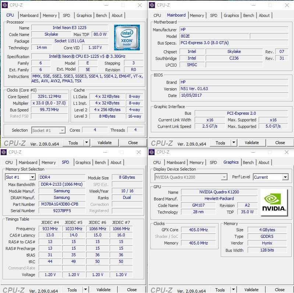Click the Level 3 cache 8 MBytes value
Image resolution: width=294 pixels, height=293 pixels.
[x=107, y=116]
